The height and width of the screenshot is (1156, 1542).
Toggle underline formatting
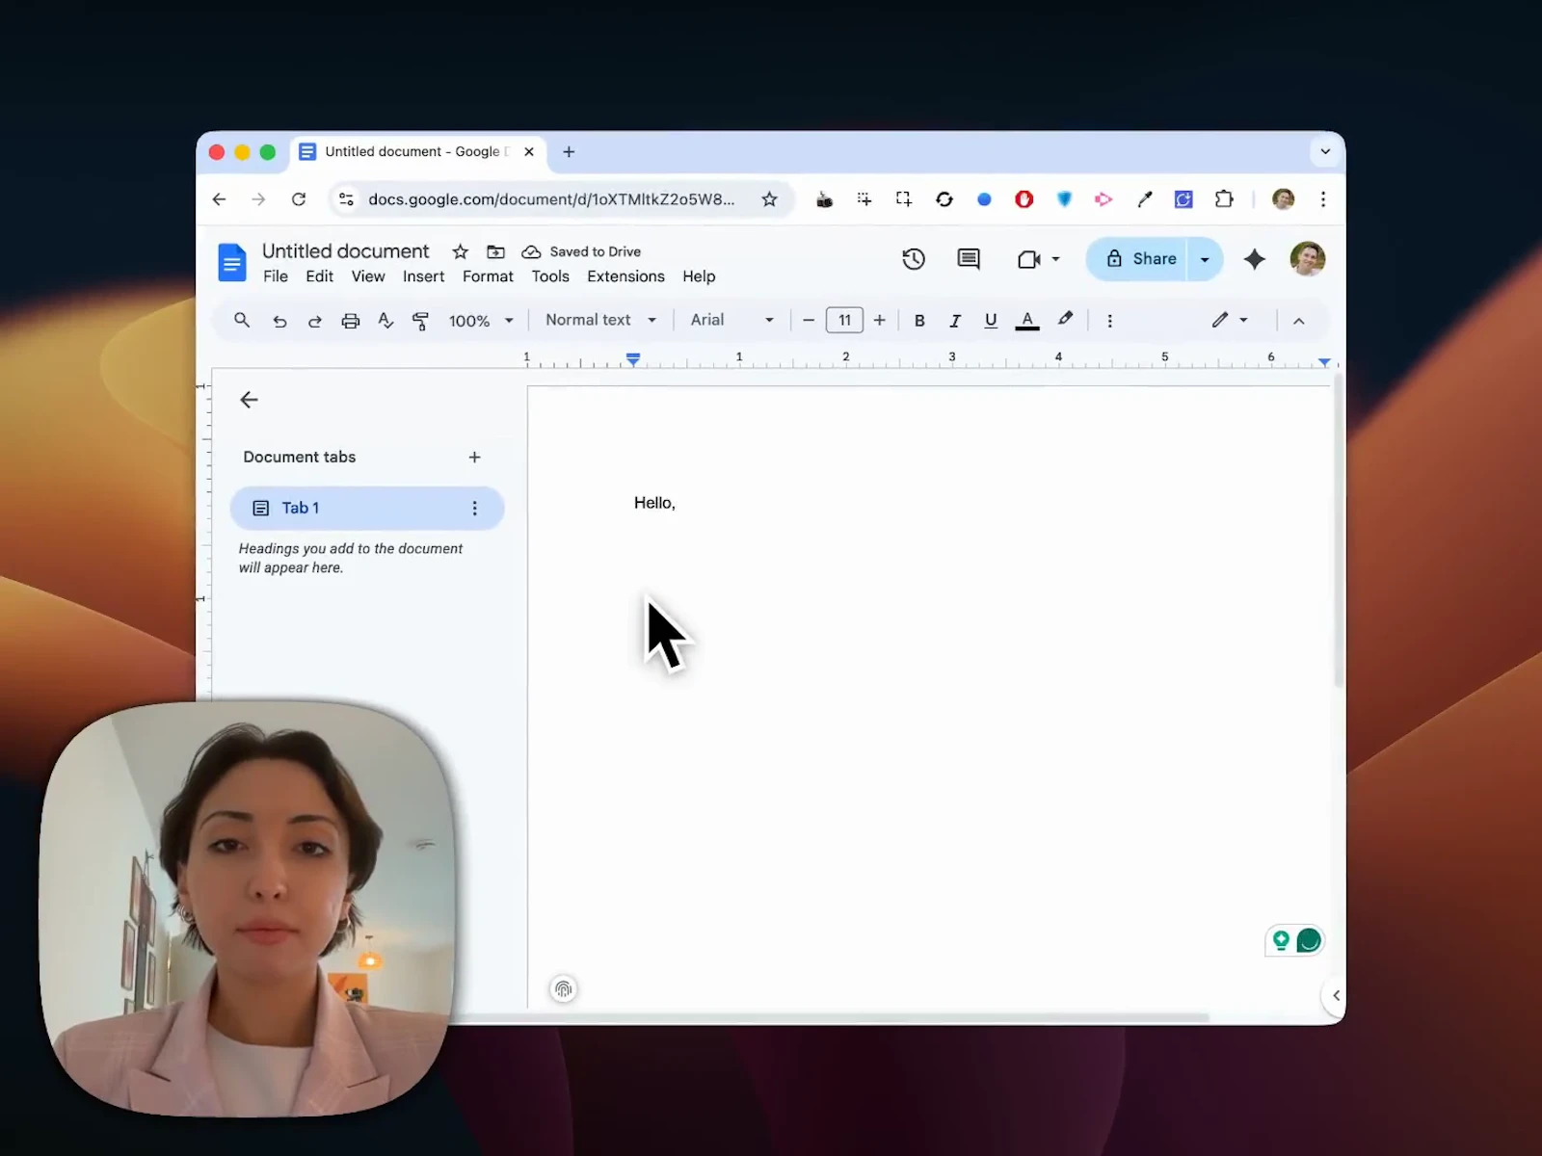point(991,321)
